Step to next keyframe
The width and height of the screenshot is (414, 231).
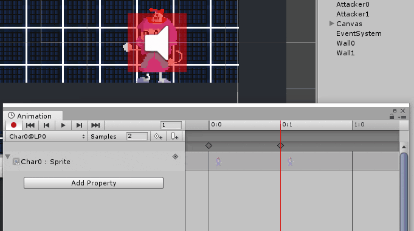click(x=79, y=125)
